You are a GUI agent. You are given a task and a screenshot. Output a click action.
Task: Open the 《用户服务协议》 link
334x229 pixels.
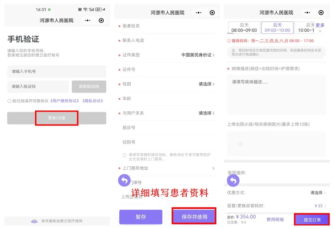tap(65, 101)
